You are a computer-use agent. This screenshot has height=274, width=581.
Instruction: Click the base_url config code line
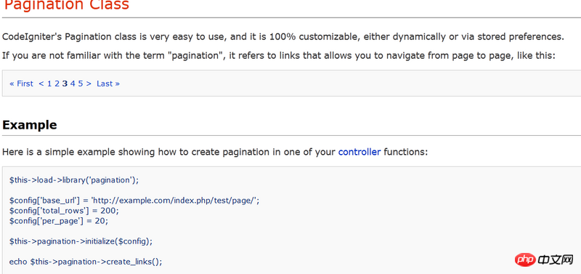pyautogui.click(x=134, y=201)
